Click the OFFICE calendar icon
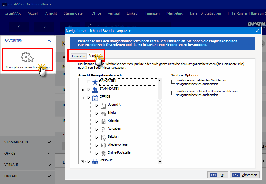The image size is (266, 184). pyautogui.click(x=95, y=98)
